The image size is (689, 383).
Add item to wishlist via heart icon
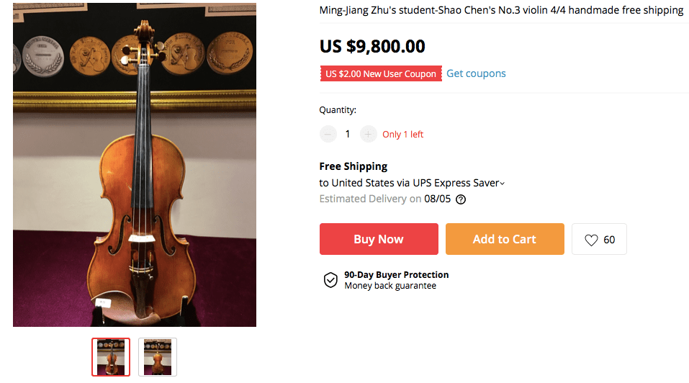click(591, 240)
